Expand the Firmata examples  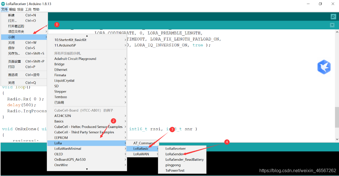[87, 75]
